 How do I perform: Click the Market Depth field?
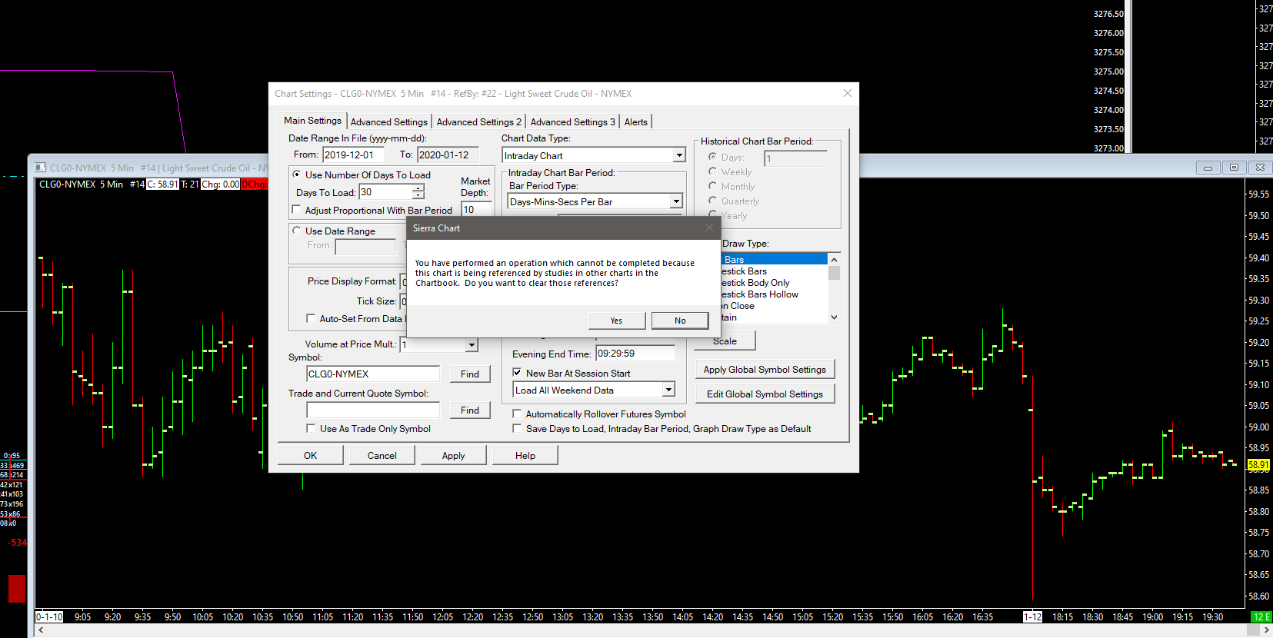pyautogui.click(x=476, y=209)
